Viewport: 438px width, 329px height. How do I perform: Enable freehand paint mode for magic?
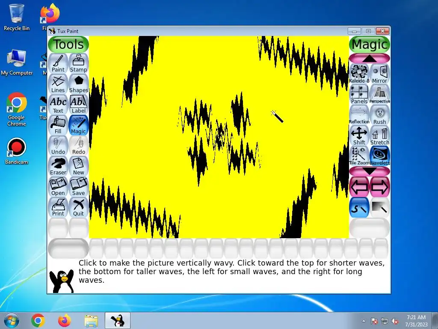[359, 207]
